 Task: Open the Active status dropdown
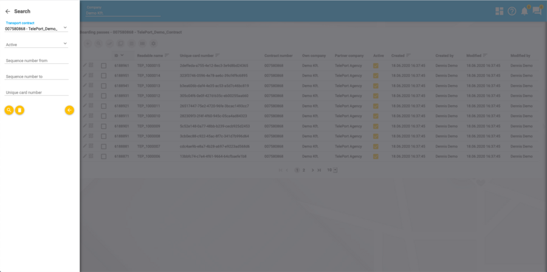[x=65, y=44]
